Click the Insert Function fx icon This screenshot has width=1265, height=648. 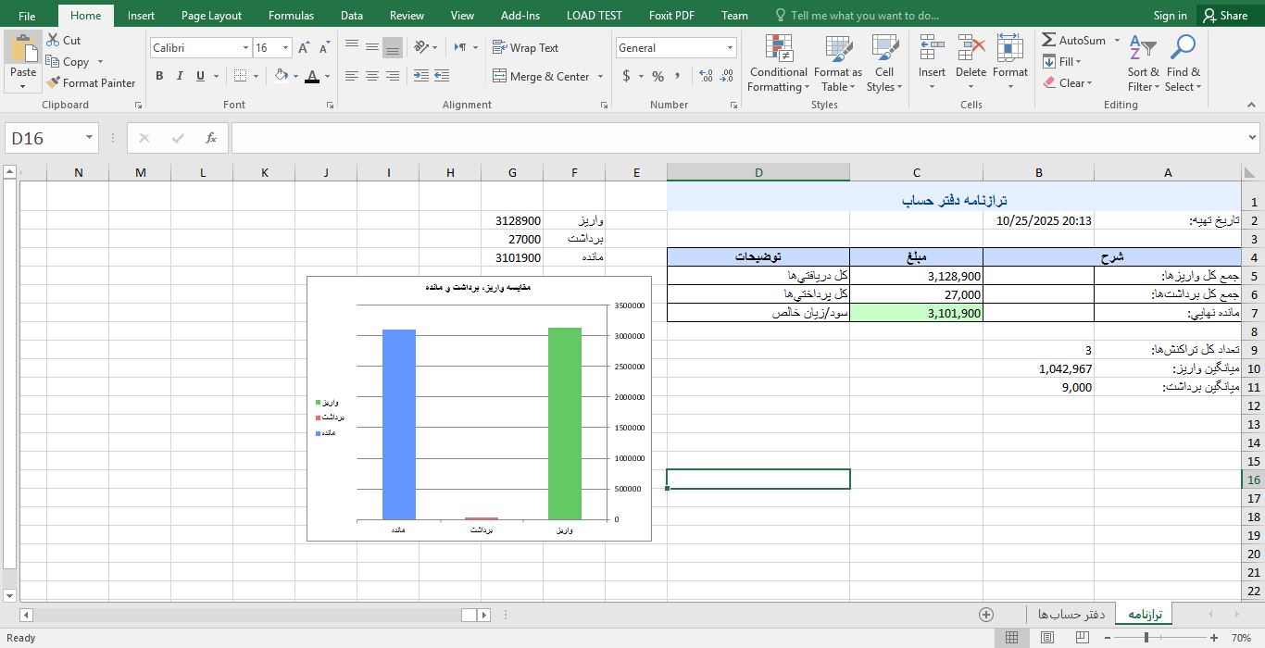pyautogui.click(x=211, y=138)
